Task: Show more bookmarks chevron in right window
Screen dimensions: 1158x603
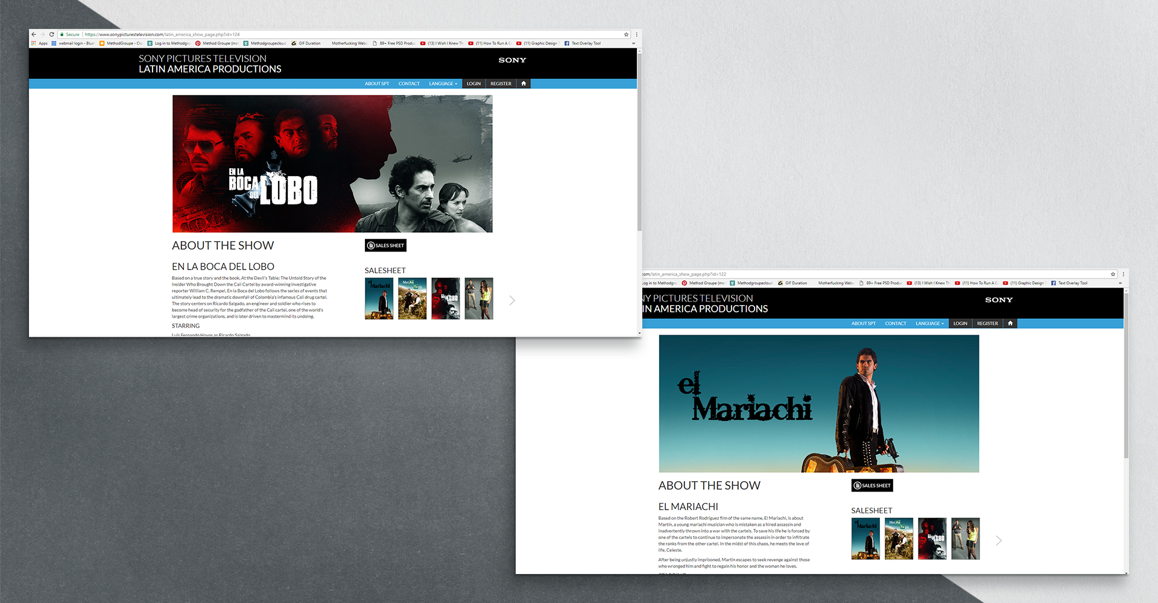Action: click(x=1120, y=283)
